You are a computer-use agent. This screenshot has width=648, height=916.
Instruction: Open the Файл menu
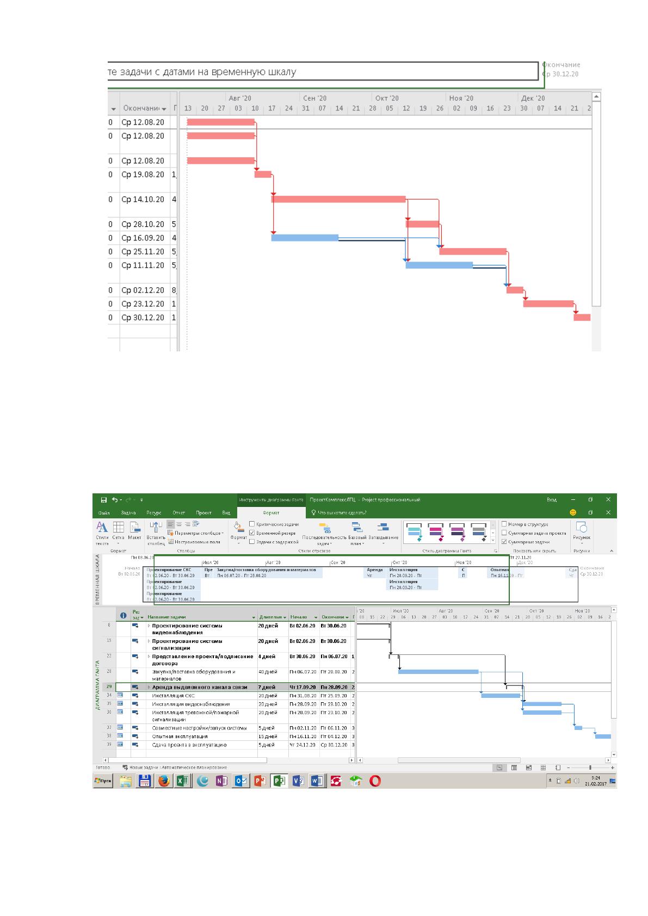point(103,512)
